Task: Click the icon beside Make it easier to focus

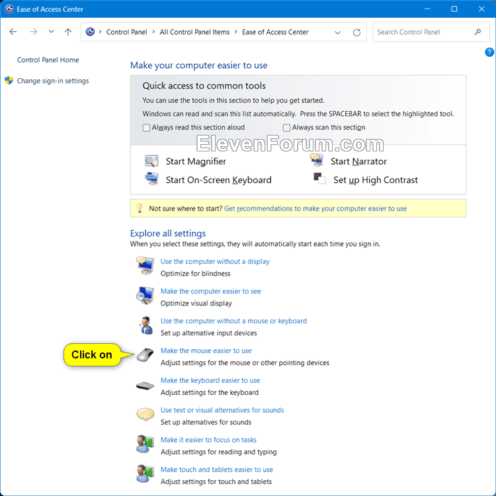Action: pos(145,444)
